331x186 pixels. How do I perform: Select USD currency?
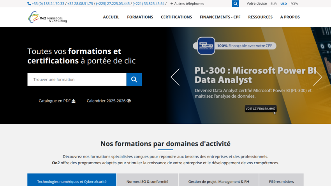(x=283, y=4)
